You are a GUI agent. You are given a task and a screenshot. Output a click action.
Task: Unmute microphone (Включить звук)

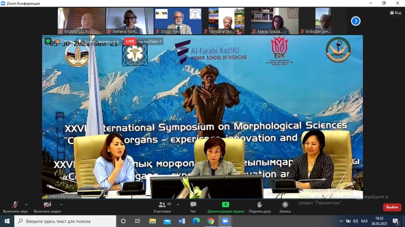click(15, 207)
